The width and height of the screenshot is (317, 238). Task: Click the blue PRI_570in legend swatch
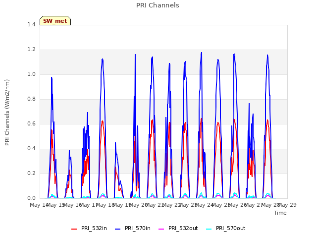[x=118, y=229]
